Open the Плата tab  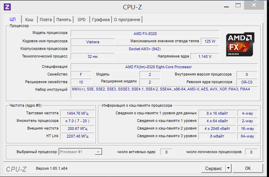tap(46, 20)
